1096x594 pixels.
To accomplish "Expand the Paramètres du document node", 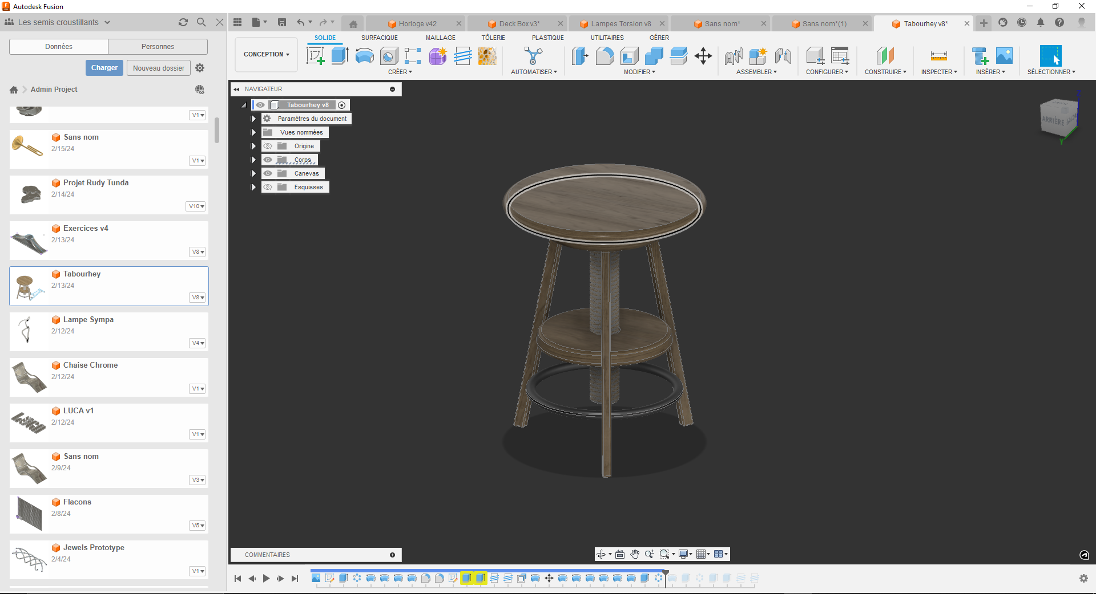I will tap(253, 119).
